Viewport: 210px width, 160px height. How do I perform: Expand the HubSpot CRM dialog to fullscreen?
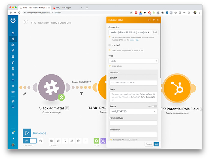click(149, 20)
